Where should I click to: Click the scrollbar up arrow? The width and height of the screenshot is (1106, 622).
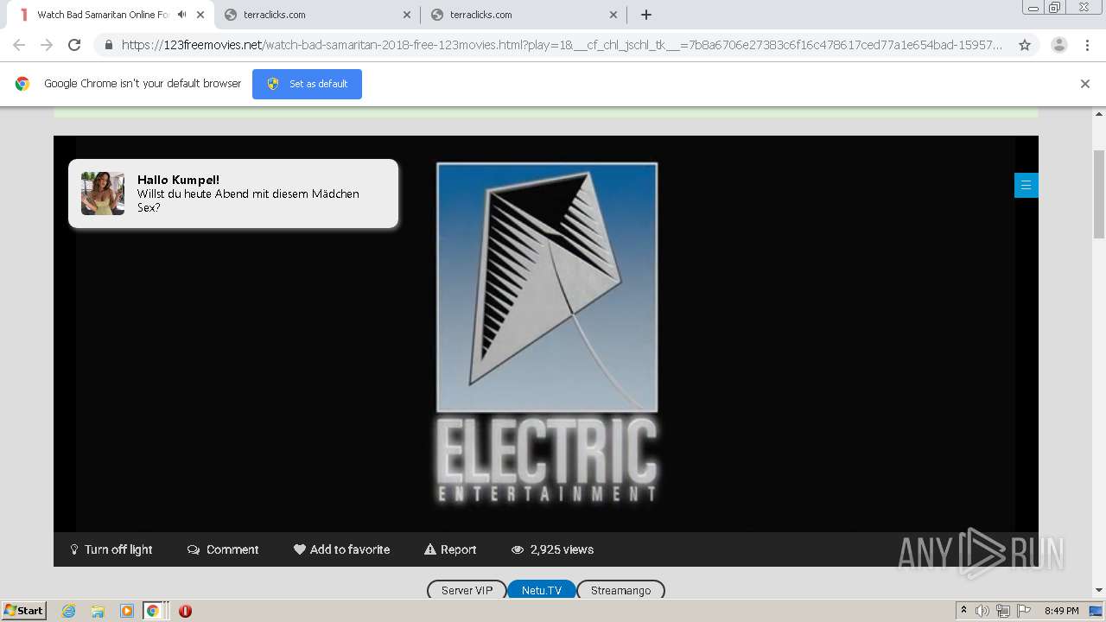tap(1099, 113)
